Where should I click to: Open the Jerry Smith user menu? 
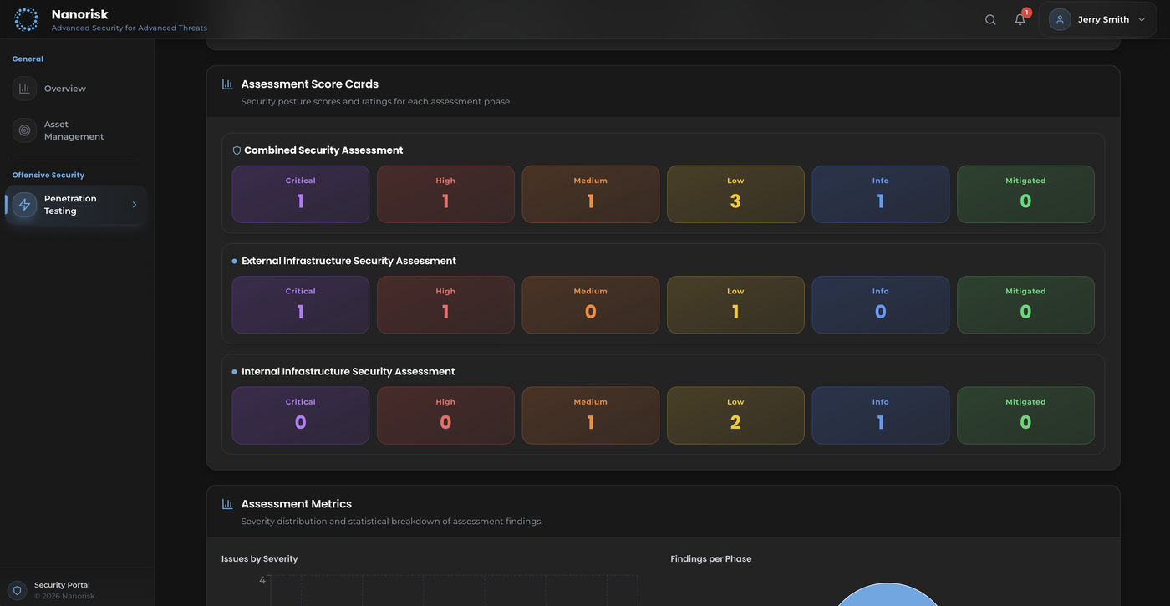(x=1102, y=19)
